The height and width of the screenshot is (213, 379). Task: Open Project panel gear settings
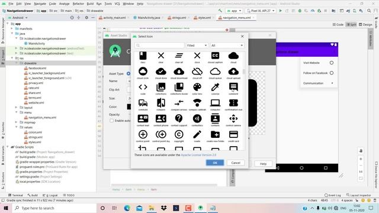click(x=86, y=18)
